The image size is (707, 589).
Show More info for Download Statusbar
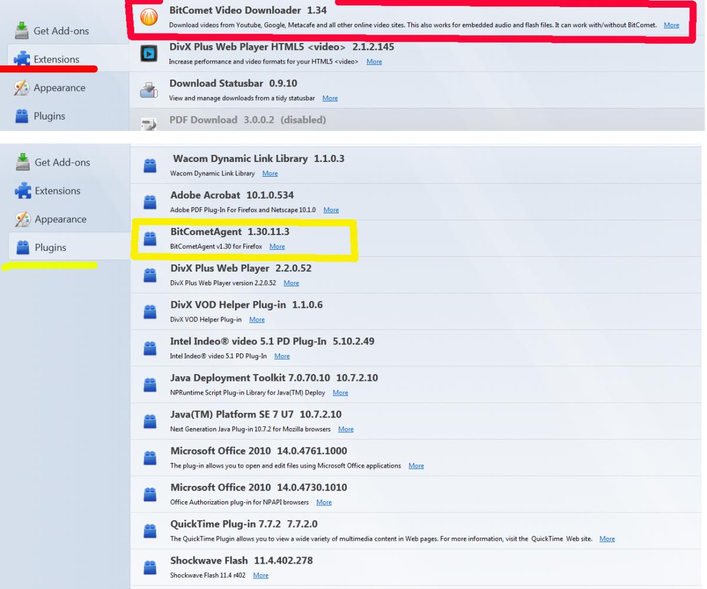330,98
